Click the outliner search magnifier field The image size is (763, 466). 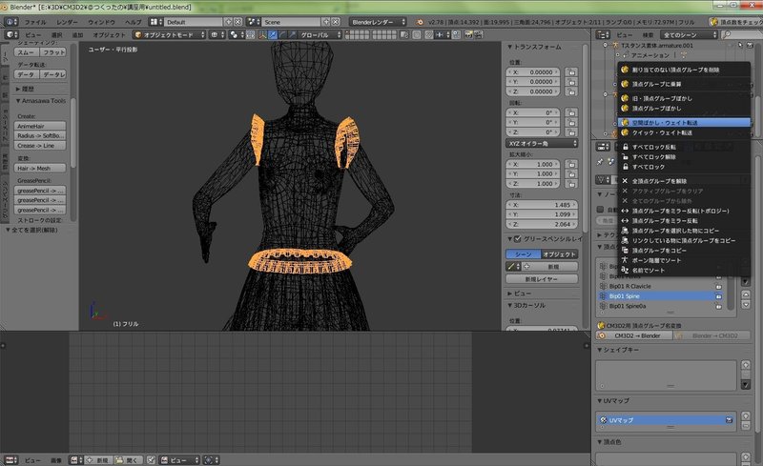pyautogui.click(x=734, y=34)
